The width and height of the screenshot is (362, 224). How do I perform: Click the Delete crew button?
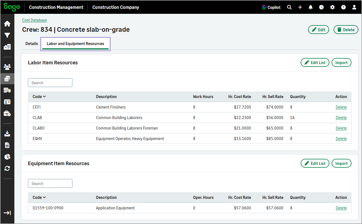346,30
